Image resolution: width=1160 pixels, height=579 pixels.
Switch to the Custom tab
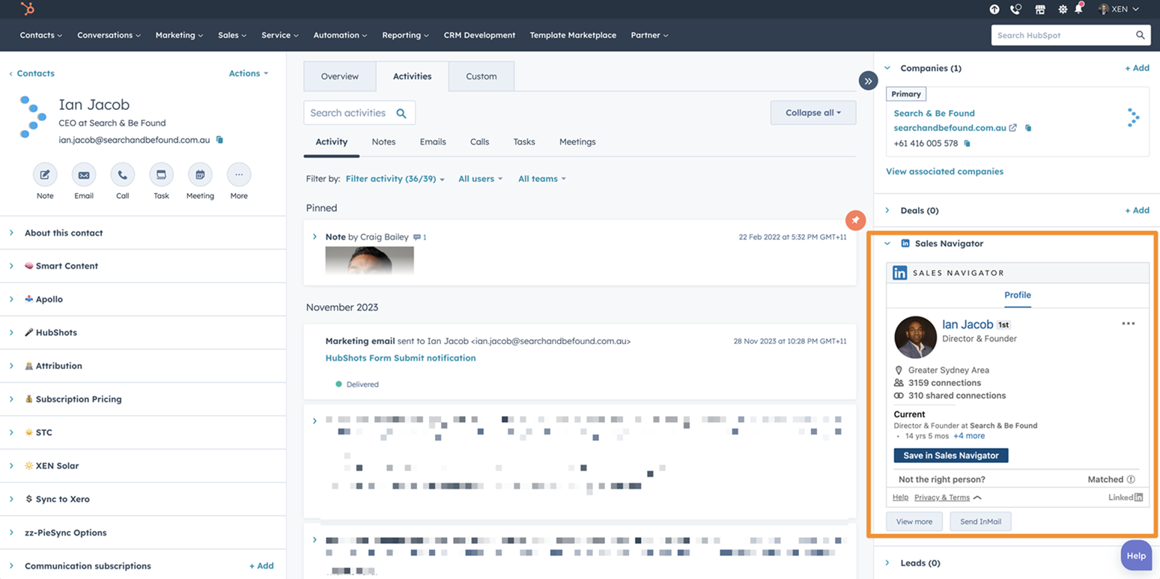point(481,76)
